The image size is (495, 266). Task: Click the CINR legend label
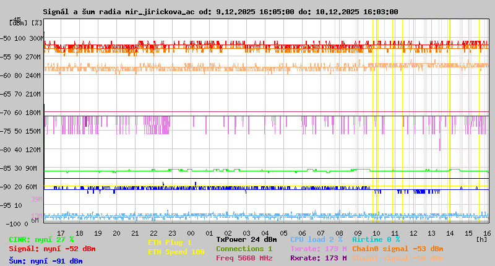[x=41, y=239]
